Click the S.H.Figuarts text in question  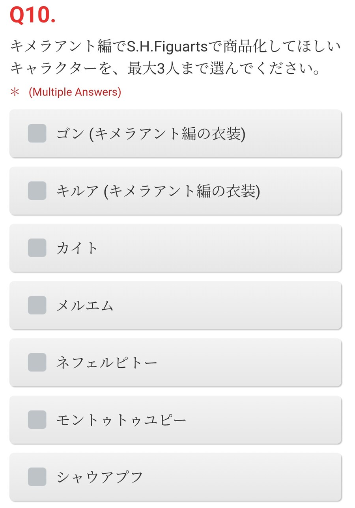tap(167, 48)
